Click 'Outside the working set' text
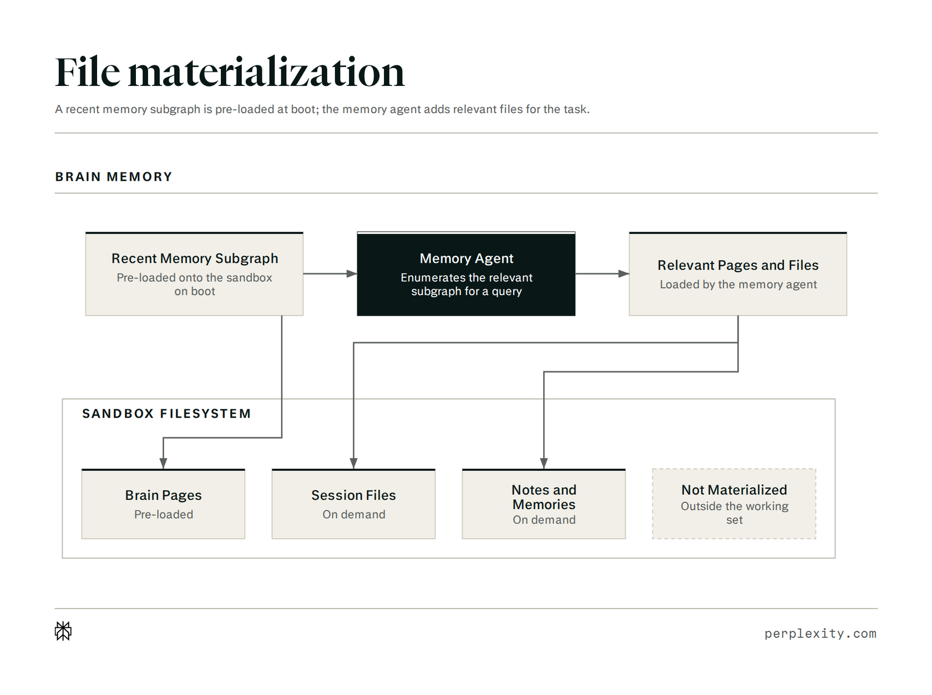Viewport: 932px width, 695px height. (x=735, y=513)
